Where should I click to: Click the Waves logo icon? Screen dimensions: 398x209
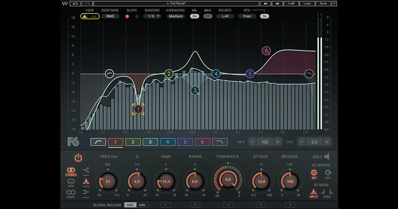[65, 4]
